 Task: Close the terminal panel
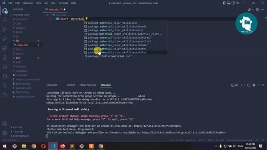263,85
